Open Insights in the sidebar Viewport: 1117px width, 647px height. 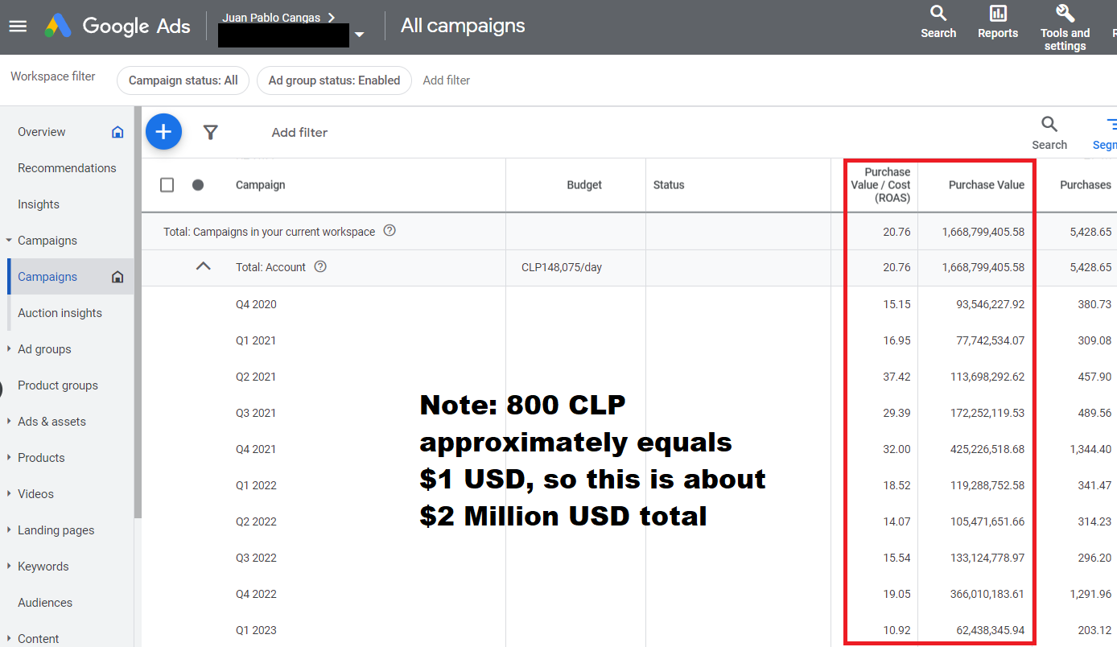pyautogui.click(x=39, y=204)
